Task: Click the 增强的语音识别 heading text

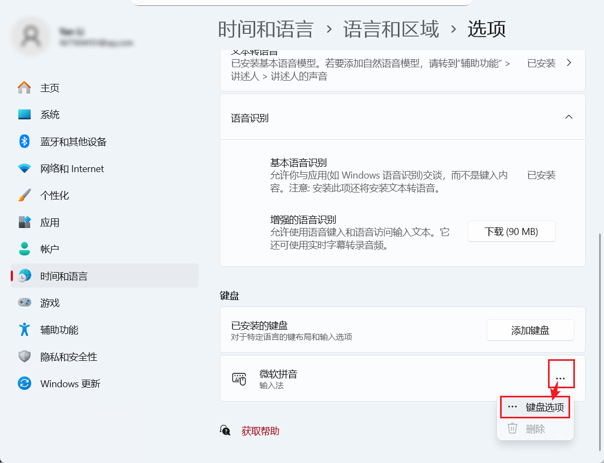Action: (x=303, y=220)
